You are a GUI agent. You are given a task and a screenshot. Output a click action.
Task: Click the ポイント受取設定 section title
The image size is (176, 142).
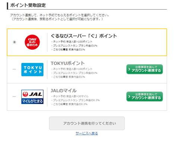pyautogui.click(x=28, y=5)
